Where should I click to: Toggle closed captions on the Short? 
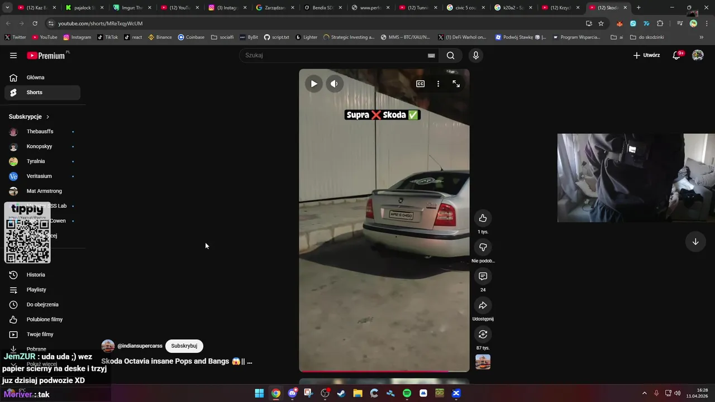[x=420, y=84]
